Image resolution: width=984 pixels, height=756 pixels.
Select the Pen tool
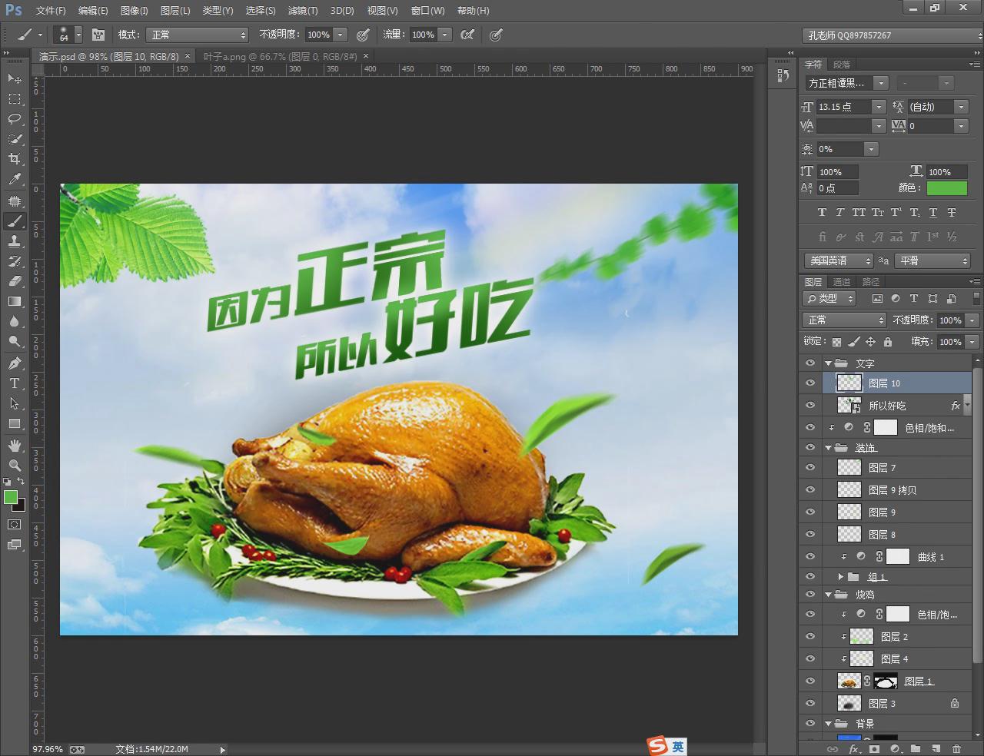(15, 363)
